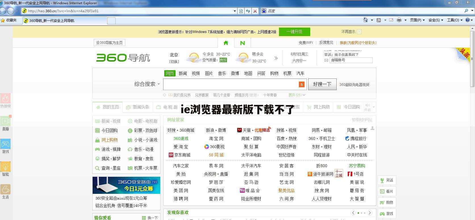Click the stop loading X icon
This screenshot has height=220, width=475.
(255, 11)
